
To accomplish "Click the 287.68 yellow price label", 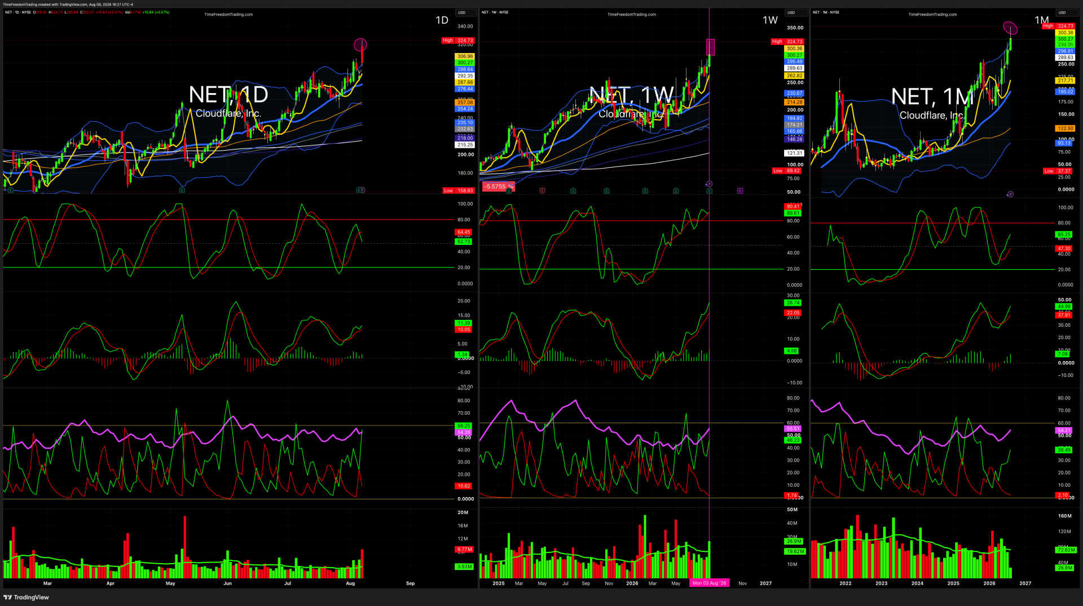I will point(465,82).
